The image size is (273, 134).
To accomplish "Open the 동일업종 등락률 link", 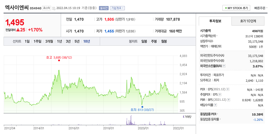I will (x=209, y=119).
